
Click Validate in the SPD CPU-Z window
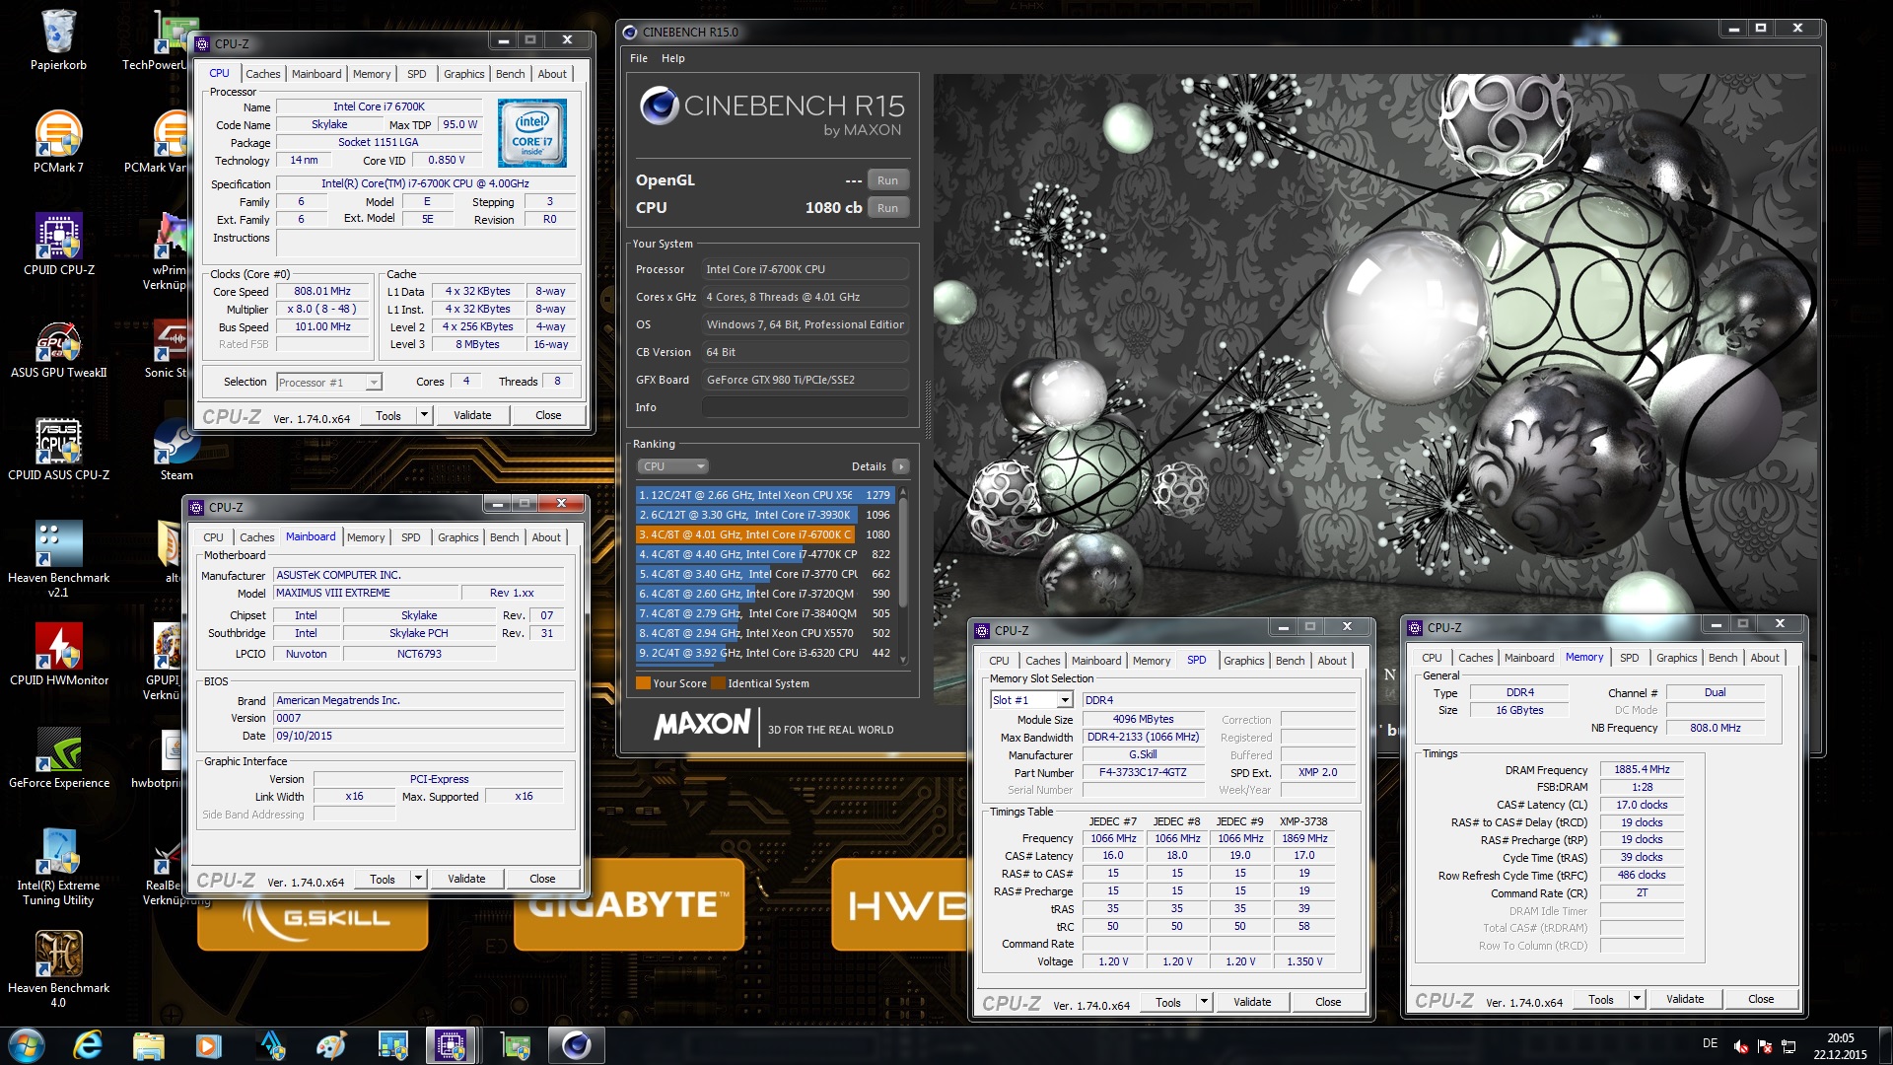tap(1252, 1002)
